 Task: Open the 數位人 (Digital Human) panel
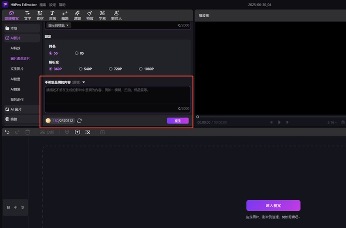click(x=117, y=15)
